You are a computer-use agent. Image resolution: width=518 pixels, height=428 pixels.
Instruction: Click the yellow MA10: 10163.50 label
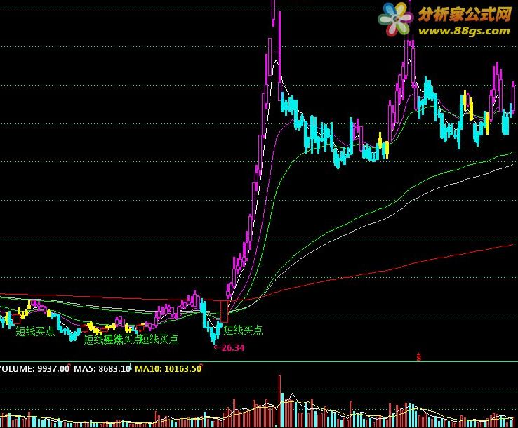(x=168, y=369)
